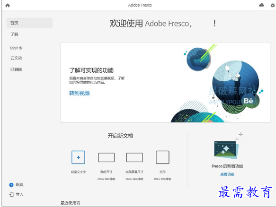Open settings gear icon
The height and width of the screenshot is (207, 276).
pyautogui.click(x=273, y=5)
